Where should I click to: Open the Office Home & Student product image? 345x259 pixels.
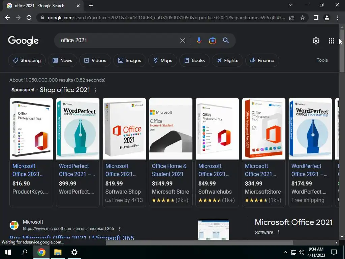pyautogui.click(x=171, y=128)
